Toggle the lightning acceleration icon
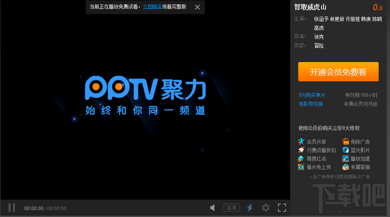This screenshot has height=217, width=390. [250, 208]
